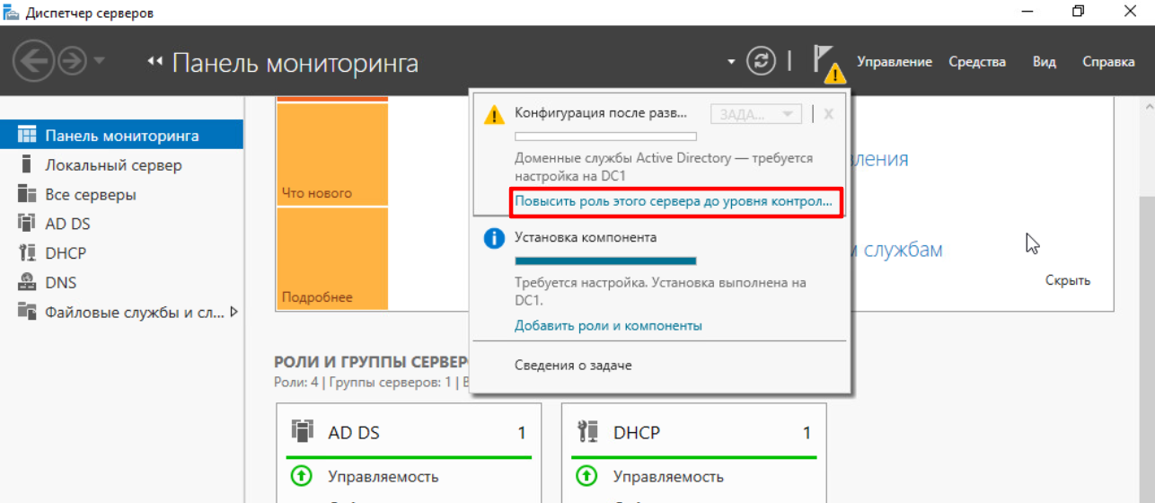This screenshot has width=1155, height=503.
Task: Click the Скрыть link in welcome tile
Action: click(1067, 280)
